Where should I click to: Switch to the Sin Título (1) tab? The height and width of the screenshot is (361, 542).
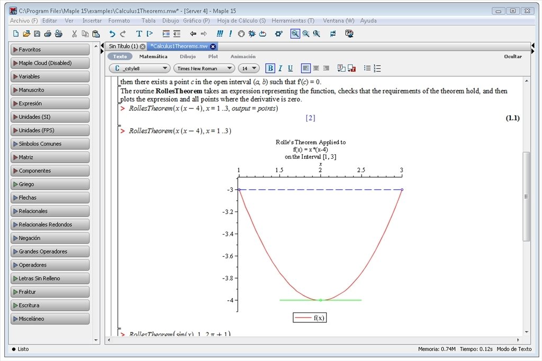coord(123,46)
